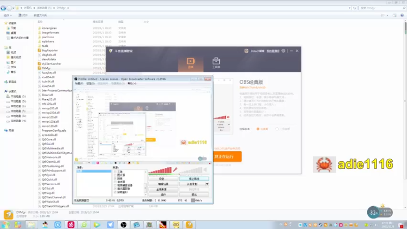The image size is (407, 229).
Task: Click the Explorer back navigation arrow
Action: [x=4, y=8]
